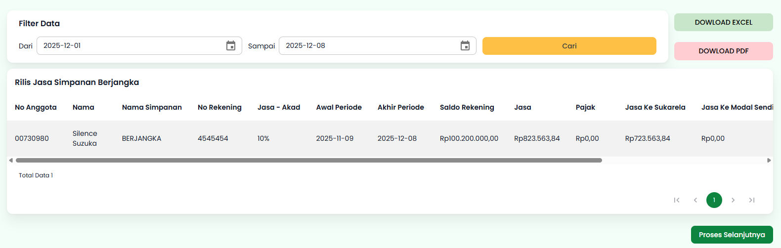Viewport: 781px width, 248px height.
Task: Open the Dari date calendar picker icon
Action: pyautogui.click(x=231, y=46)
